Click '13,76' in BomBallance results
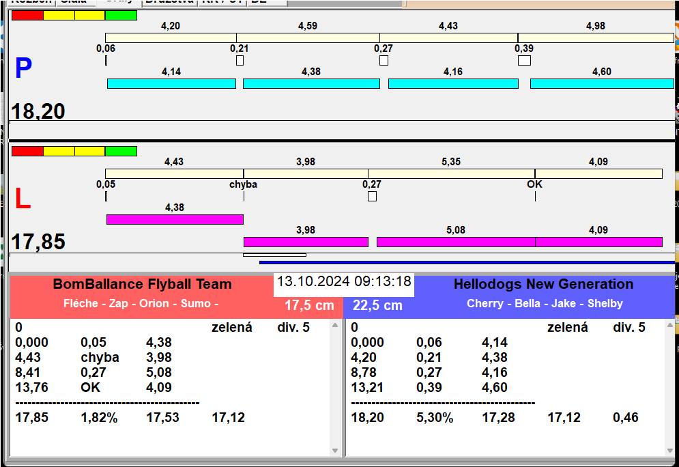The height and width of the screenshot is (467, 679). pos(31,387)
